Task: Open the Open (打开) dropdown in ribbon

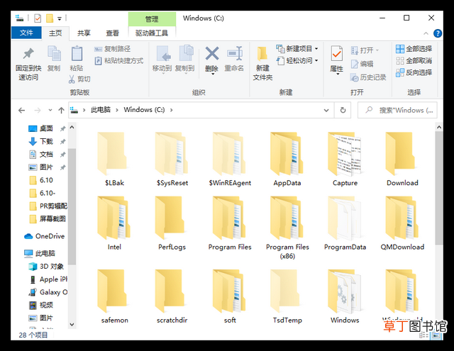Action: click(365, 50)
